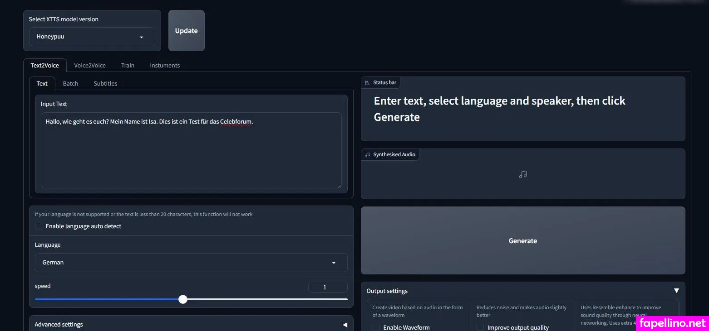Switch to the Subtitles sub-tab
The height and width of the screenshot is (331, 709).
[105, 84]
